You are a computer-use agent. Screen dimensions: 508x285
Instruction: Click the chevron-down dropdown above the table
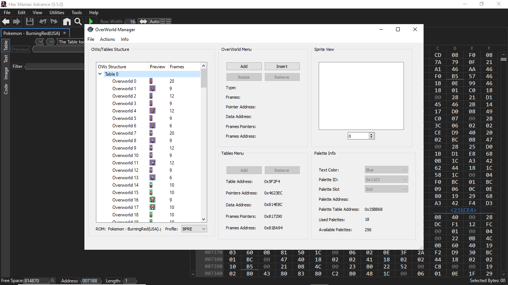[50, 42]
